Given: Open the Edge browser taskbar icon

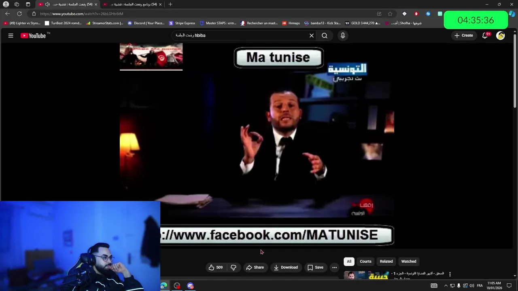Looking at the screenshot, I should tap(163, 286).
